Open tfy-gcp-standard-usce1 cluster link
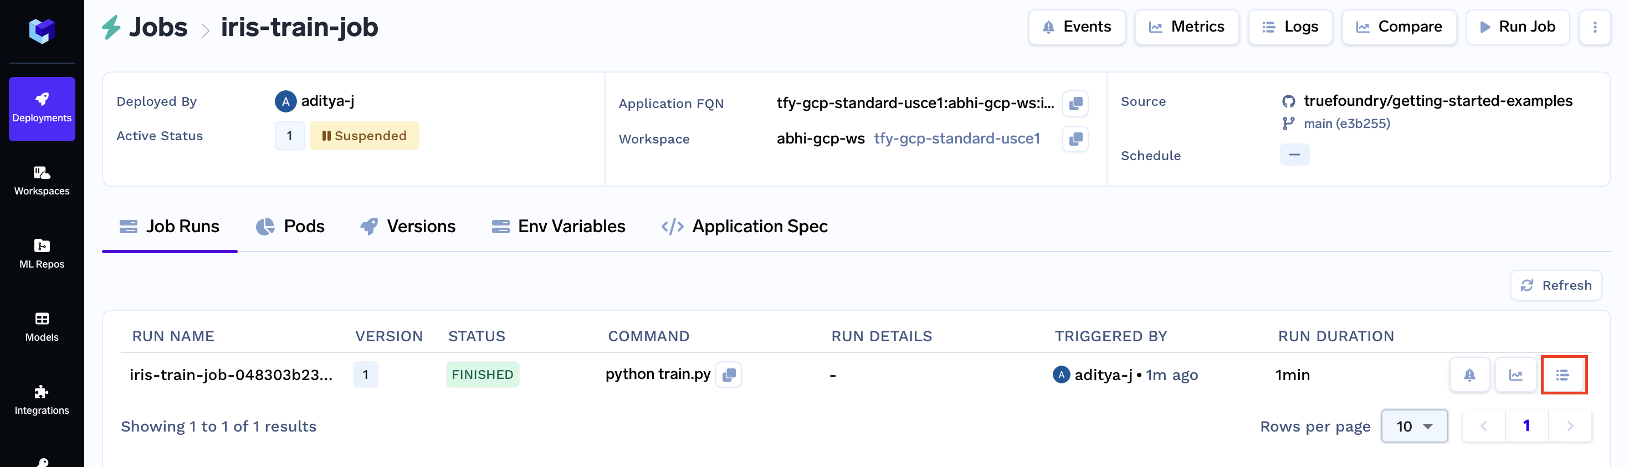Viewport: 1629px width, 467px height. point(957,138)
